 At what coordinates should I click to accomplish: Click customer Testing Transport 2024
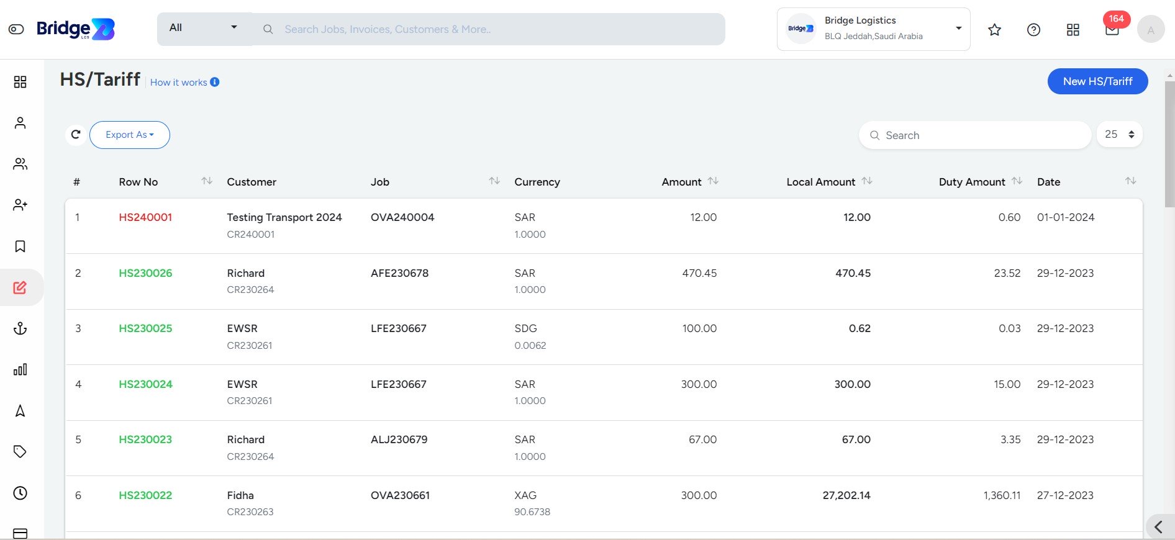[284, 217]
